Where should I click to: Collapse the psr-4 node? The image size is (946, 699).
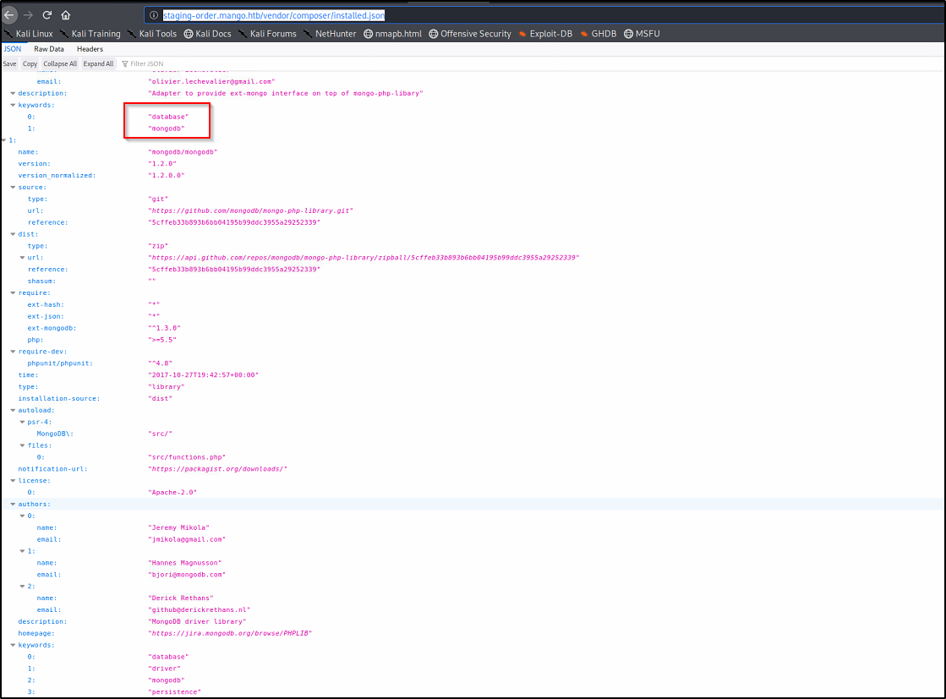[22, 422]
